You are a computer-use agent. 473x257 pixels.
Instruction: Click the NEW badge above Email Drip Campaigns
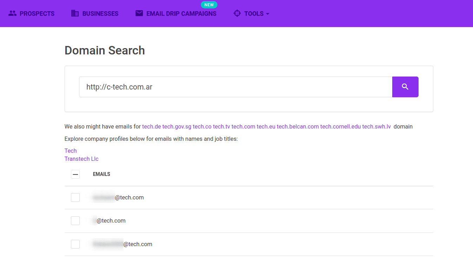click(x=209, y=5)
